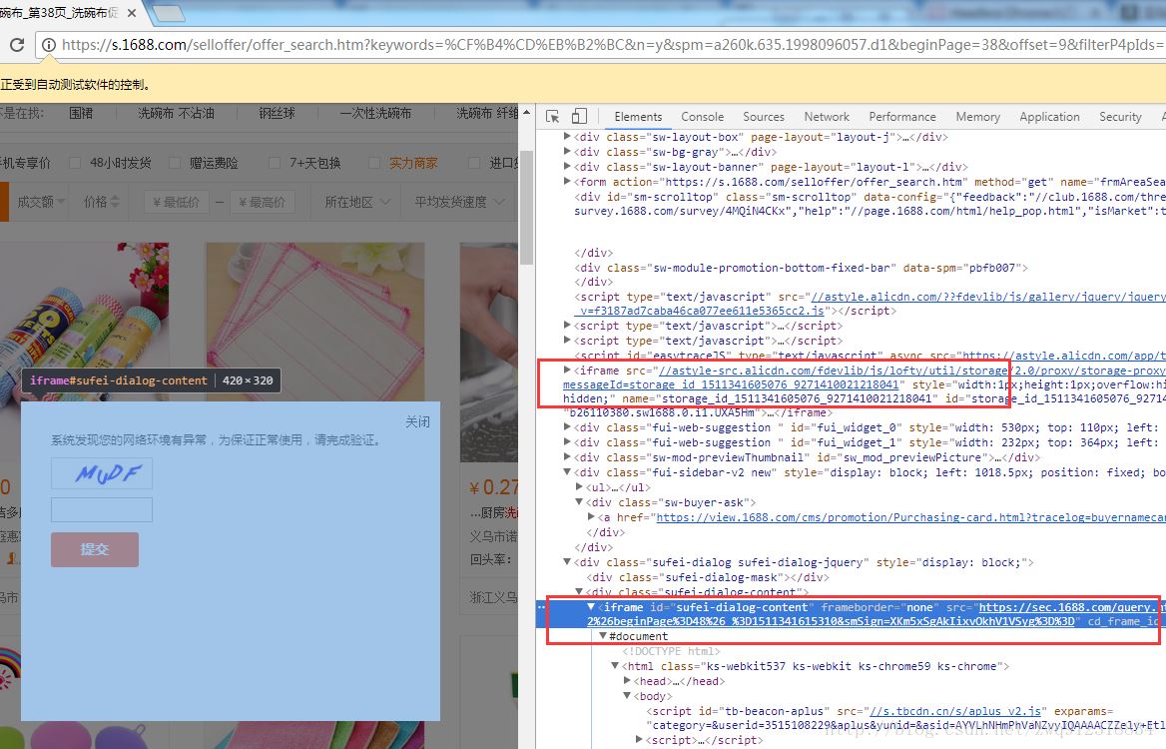Click the MUDF captcha image
The image size is (1166, 749).
[x=102, y=473]
